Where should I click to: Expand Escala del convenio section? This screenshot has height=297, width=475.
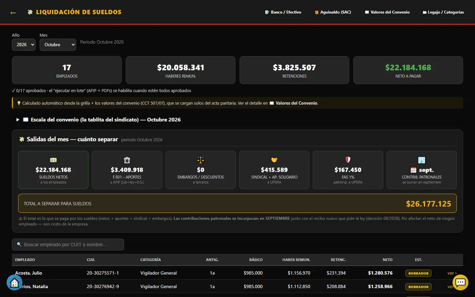coord(98,120)
